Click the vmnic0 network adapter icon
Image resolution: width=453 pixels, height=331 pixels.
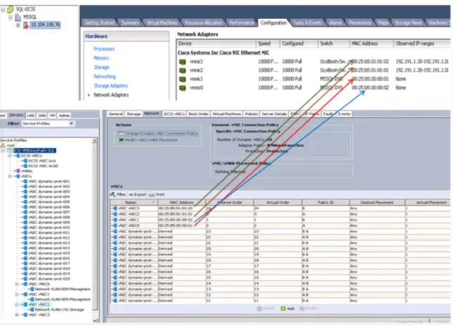pos(182,87)
